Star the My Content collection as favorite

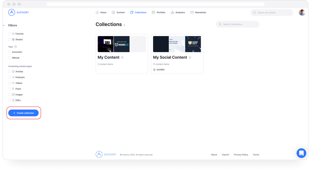click(x=122, y=57)
